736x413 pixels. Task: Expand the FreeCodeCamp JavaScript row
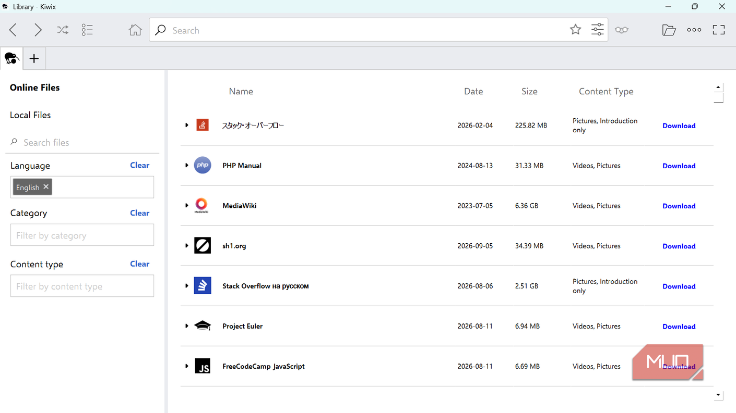(186, 366)
